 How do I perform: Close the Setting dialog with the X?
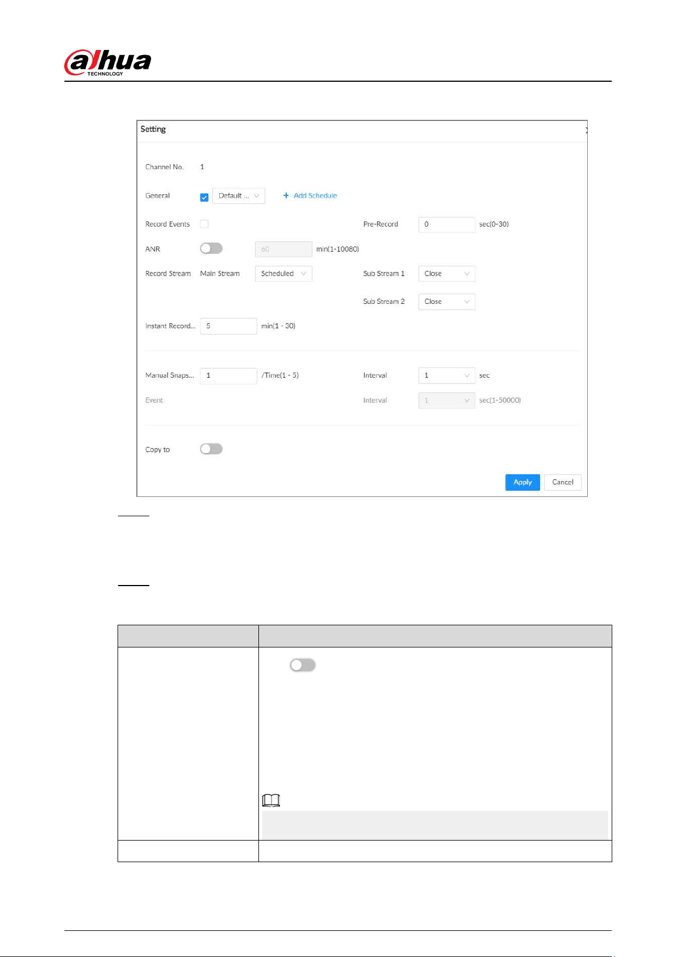coord(586,130)
